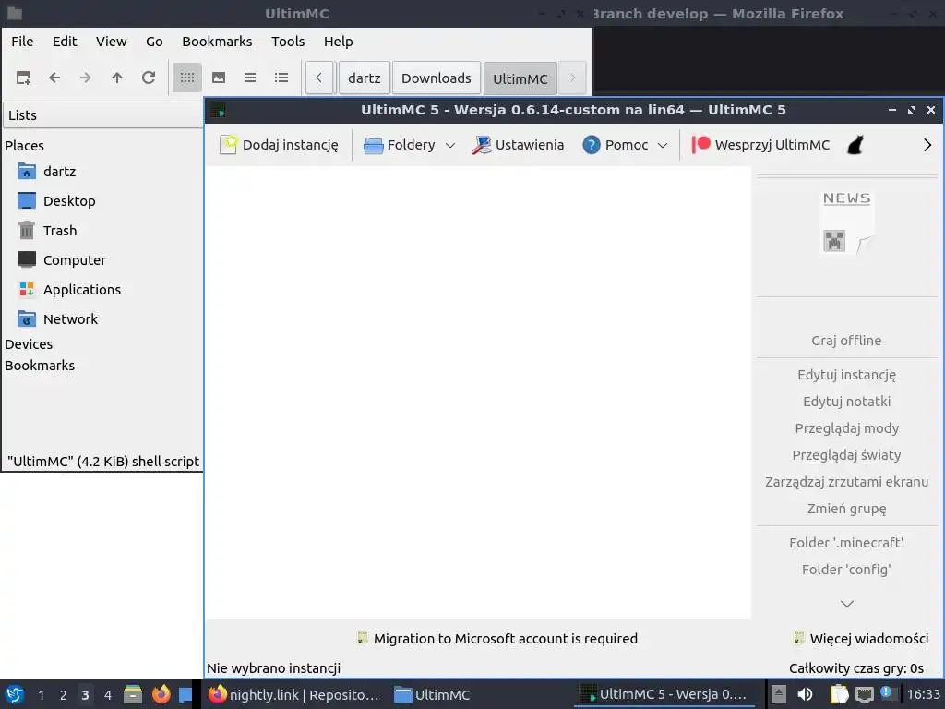Screen dimensions: 945x709
Task: Launch Firefox from panel quicklaunch
Action: pyautogui.click(x=161, y=694)
